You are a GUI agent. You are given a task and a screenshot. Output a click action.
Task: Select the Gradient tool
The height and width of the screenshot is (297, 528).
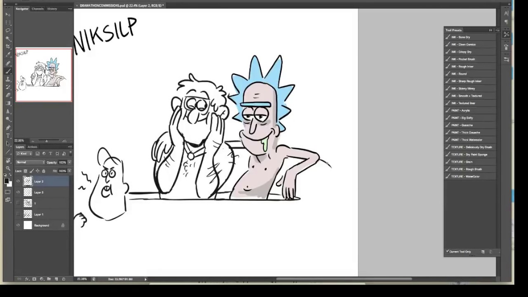tap(8, 103)
